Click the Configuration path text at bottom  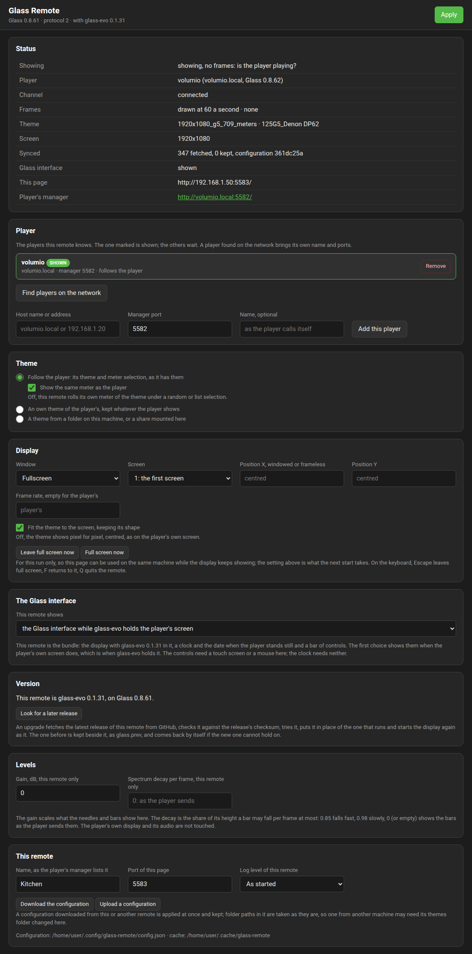(143, 936)
